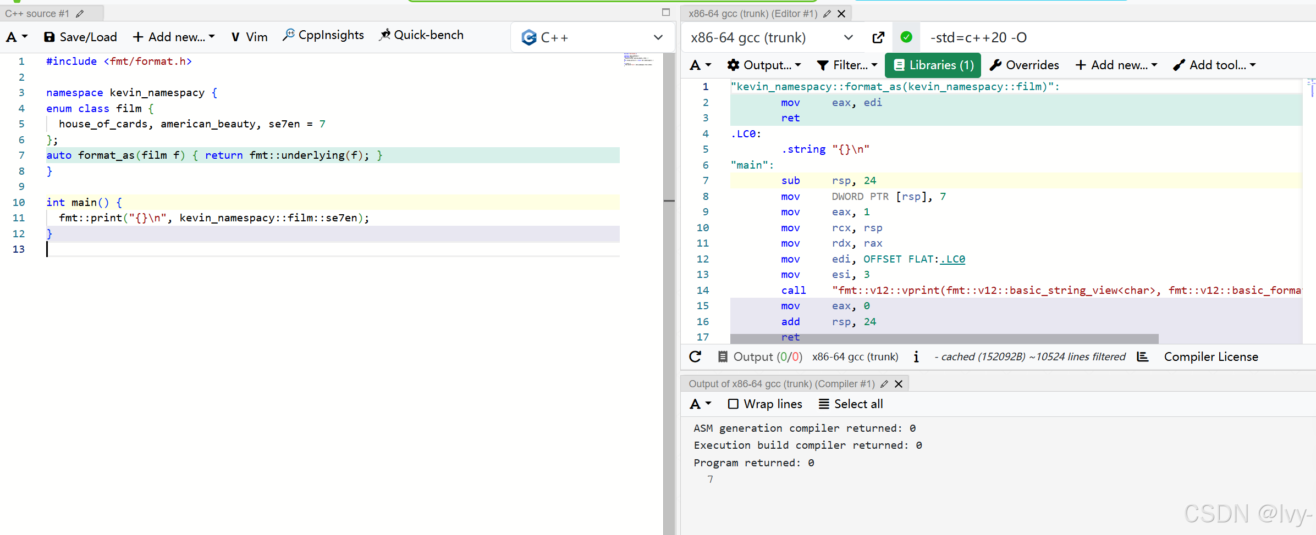Open the Filter... options menu
1316x535 pixels.
pos(847,65)
